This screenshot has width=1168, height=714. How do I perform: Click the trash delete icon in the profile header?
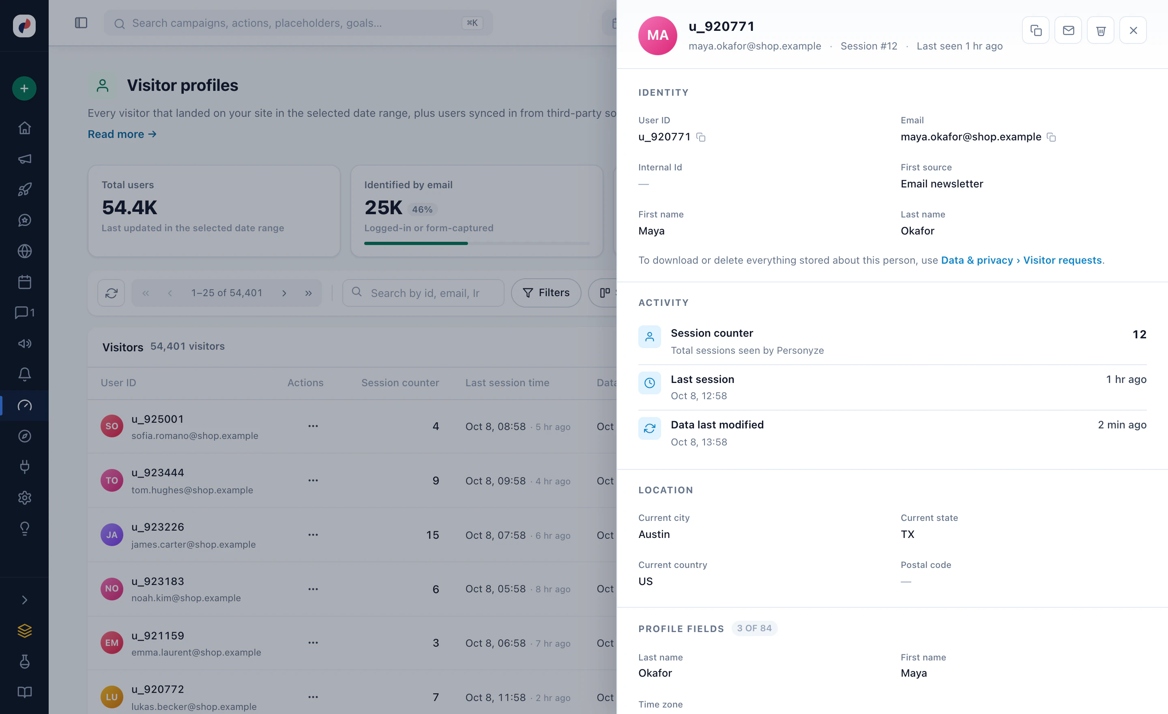[1101, 30]
